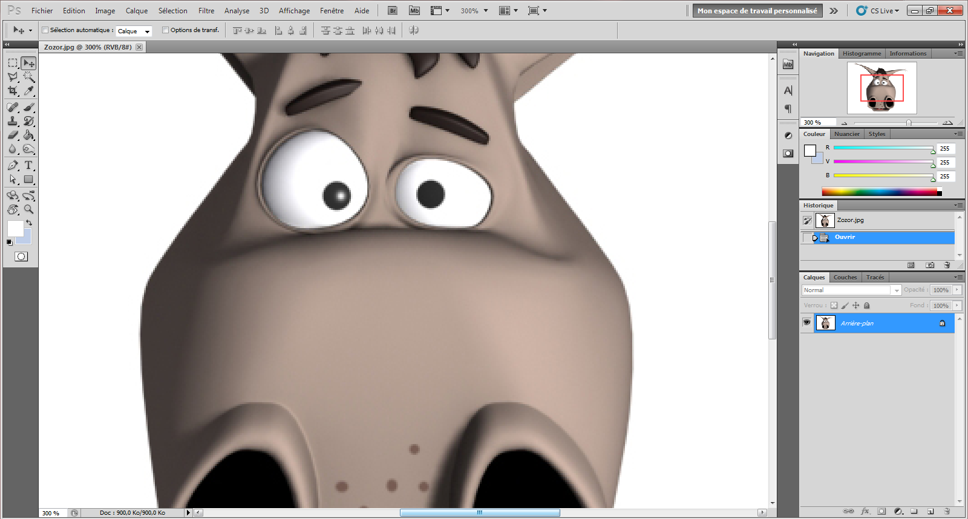The height and width of the screenshot is (519, 968).
Task: Open the Calque auto-select dropdown
Action: [x=134, y=31]
